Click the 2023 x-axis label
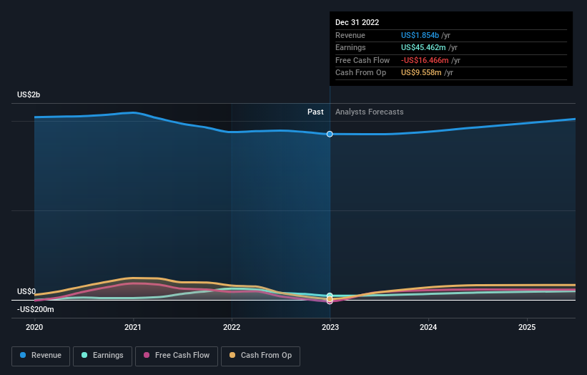 click(330, 328)
